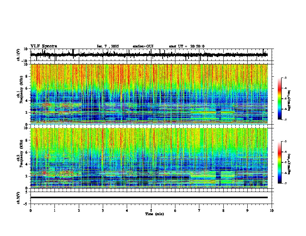
Task: Click the time axis tick label "5"
Action: point(151,211)
